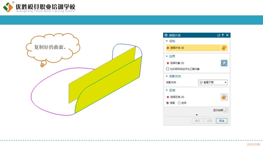Viewport: 263px width, 148px height.
Task: Expand more options arrow at dialog bottom
Action: click(197, 115)
